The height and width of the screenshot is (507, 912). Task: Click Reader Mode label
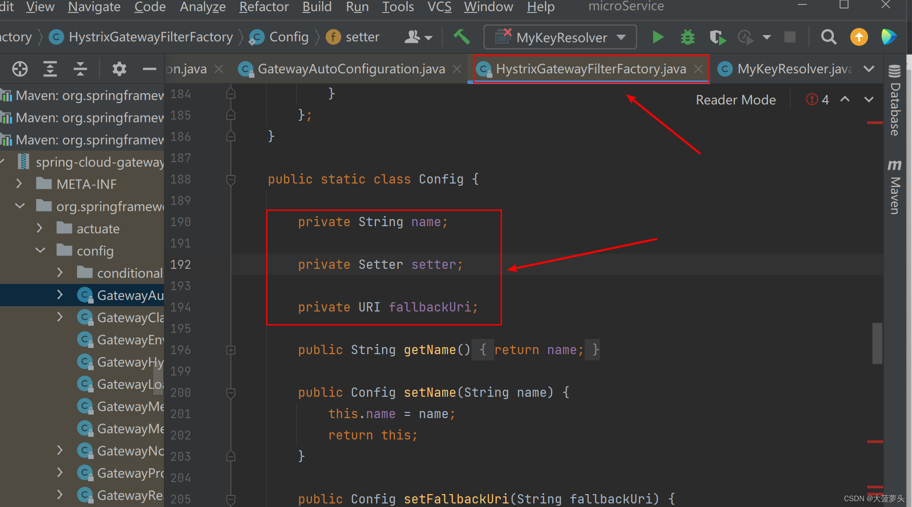pos(736,100)
